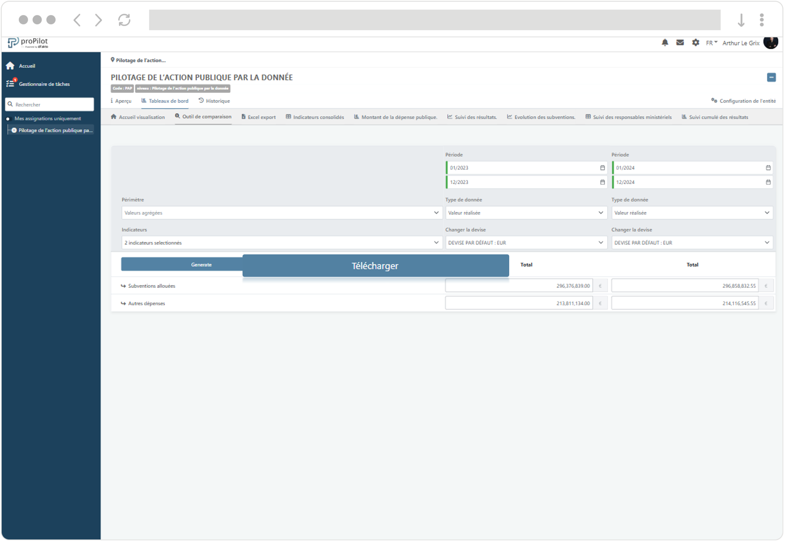
Task: Toggle Mes assignations uniquement switch
Action: pos(8,119)
